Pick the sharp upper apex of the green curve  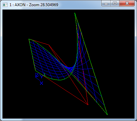[75, 13]
